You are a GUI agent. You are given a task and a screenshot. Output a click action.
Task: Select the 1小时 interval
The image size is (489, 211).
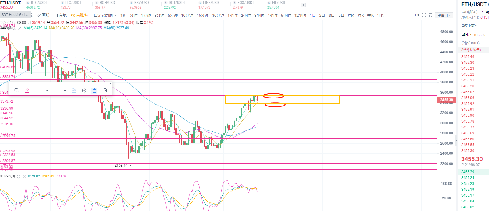click(233, 15)
